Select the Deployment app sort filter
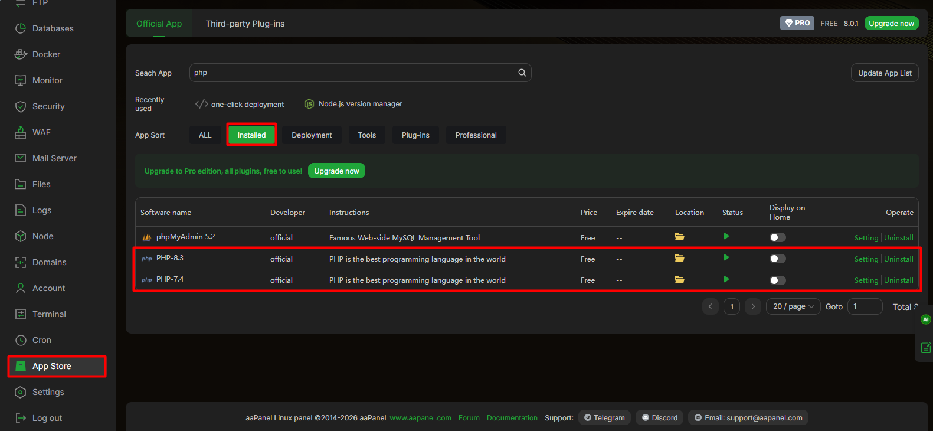 pyautogui.click(x=312, y=135)
